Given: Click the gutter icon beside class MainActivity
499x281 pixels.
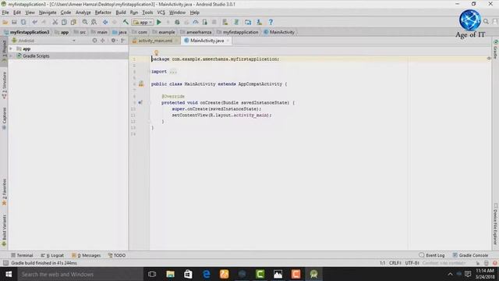Looking at the screenshot, I should tap(141, 84).
